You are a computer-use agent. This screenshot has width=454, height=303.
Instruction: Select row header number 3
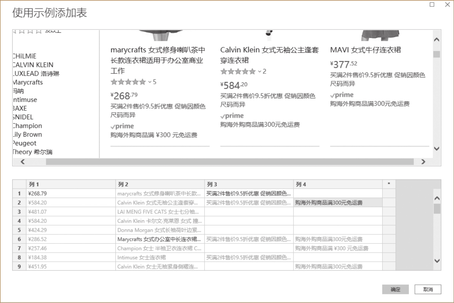click(19, 212)
